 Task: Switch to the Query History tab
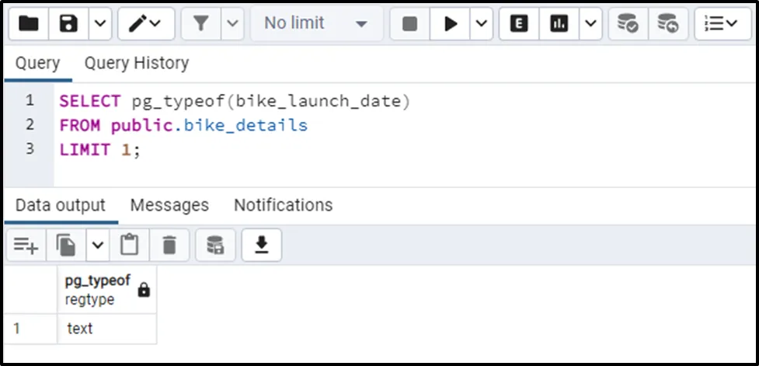point(136,63)
